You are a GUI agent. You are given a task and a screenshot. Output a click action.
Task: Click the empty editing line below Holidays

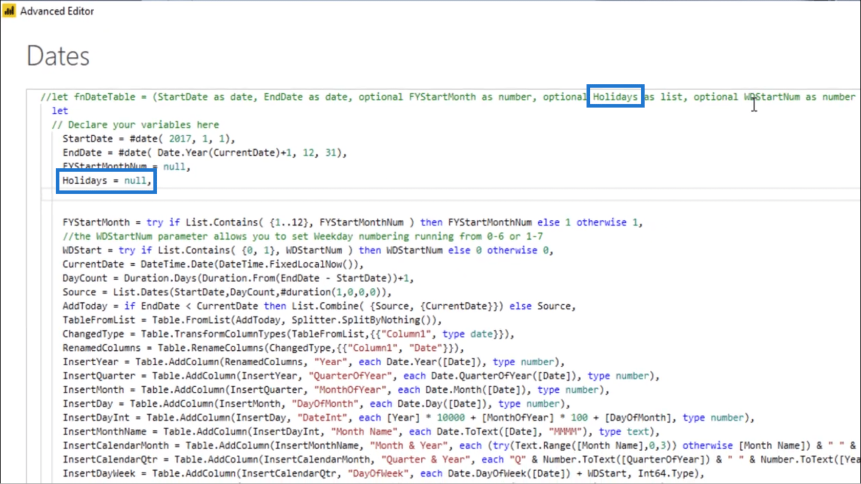(451, 195)
